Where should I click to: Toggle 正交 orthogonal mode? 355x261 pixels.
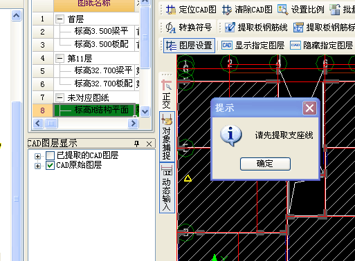click(x=167, y=94)
